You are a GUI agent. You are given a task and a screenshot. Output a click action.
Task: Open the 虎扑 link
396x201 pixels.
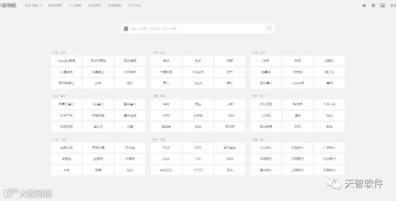point(230,83)
